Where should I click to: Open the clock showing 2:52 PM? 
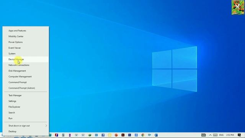coord(230,135)
